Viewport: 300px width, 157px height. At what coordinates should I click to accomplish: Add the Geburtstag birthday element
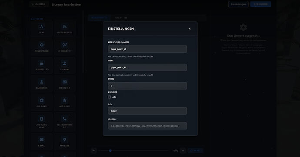click(41, 66)
